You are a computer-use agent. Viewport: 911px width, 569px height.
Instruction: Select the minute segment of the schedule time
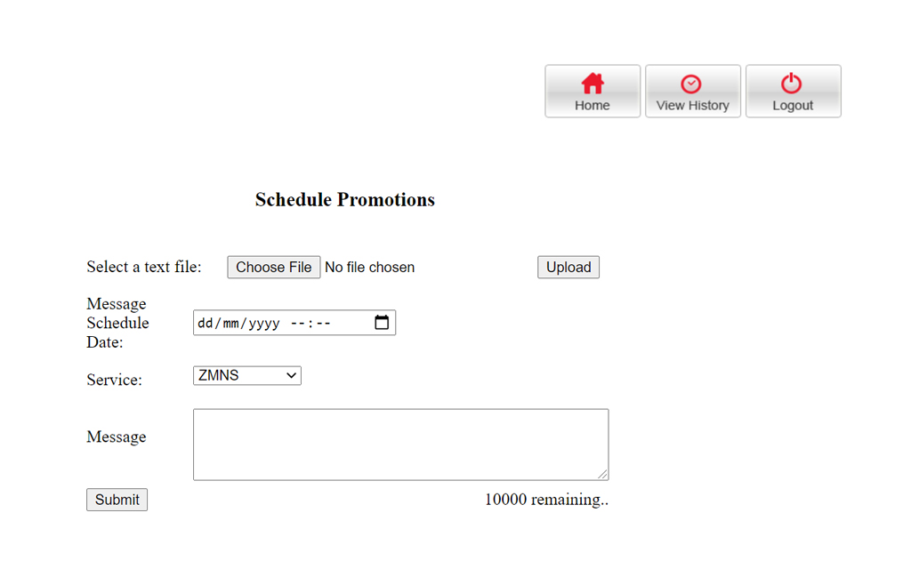pos(323,324)
